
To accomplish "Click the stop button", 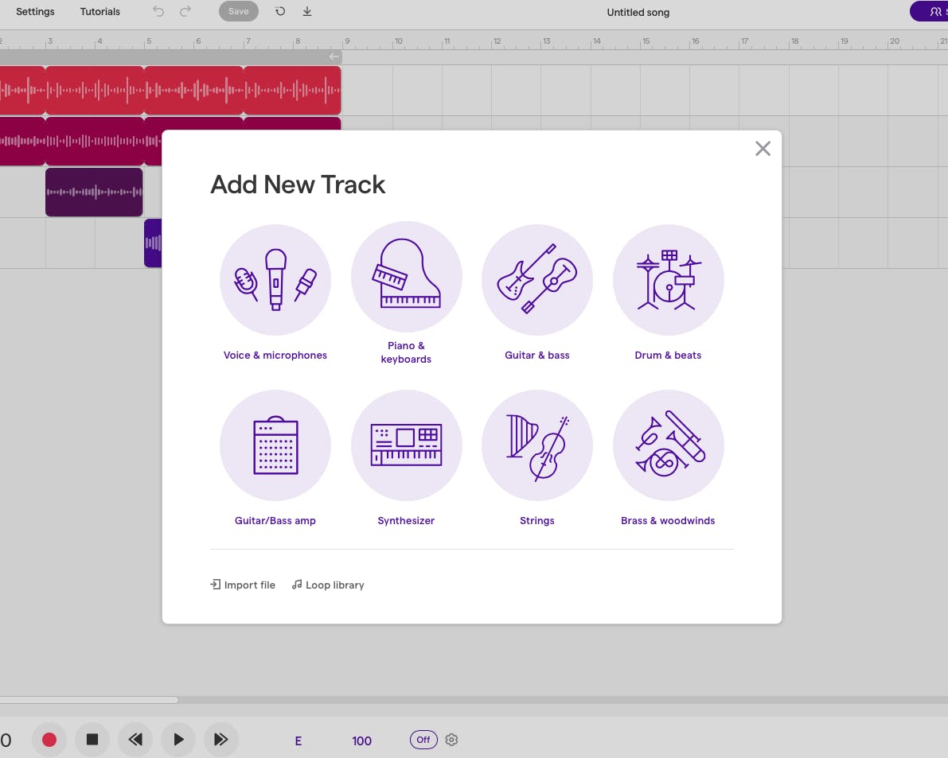I will tap(92, 739).
